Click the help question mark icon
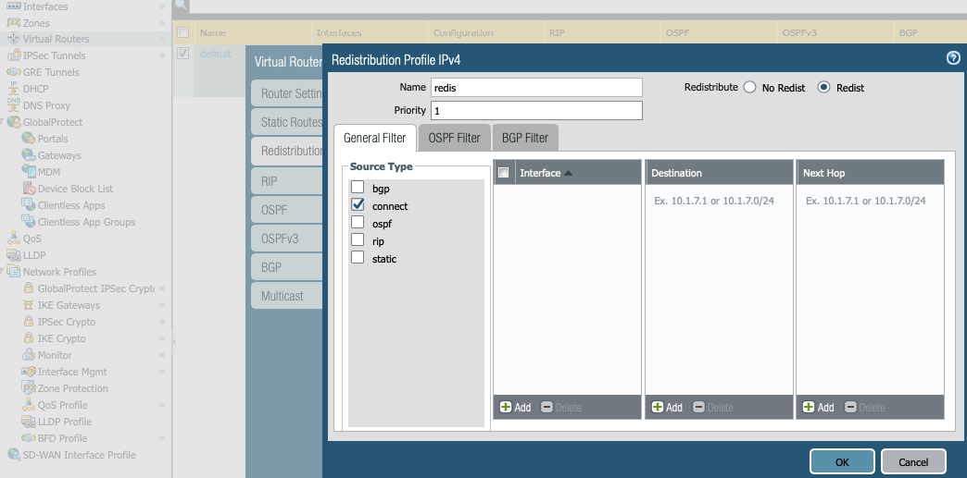Viewport: 967px width, 478px height. point(953,57)
